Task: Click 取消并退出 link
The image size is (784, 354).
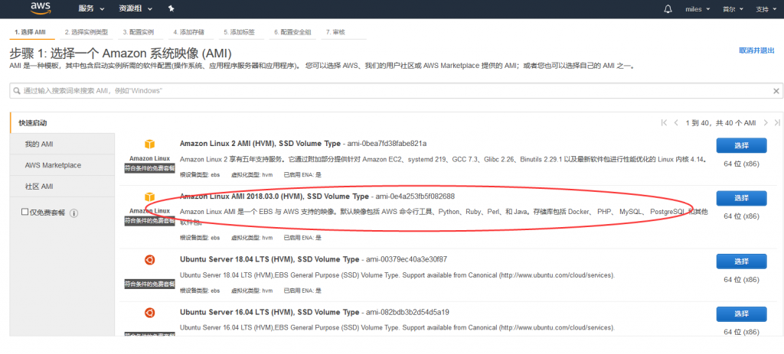Action: pos(757,50)
